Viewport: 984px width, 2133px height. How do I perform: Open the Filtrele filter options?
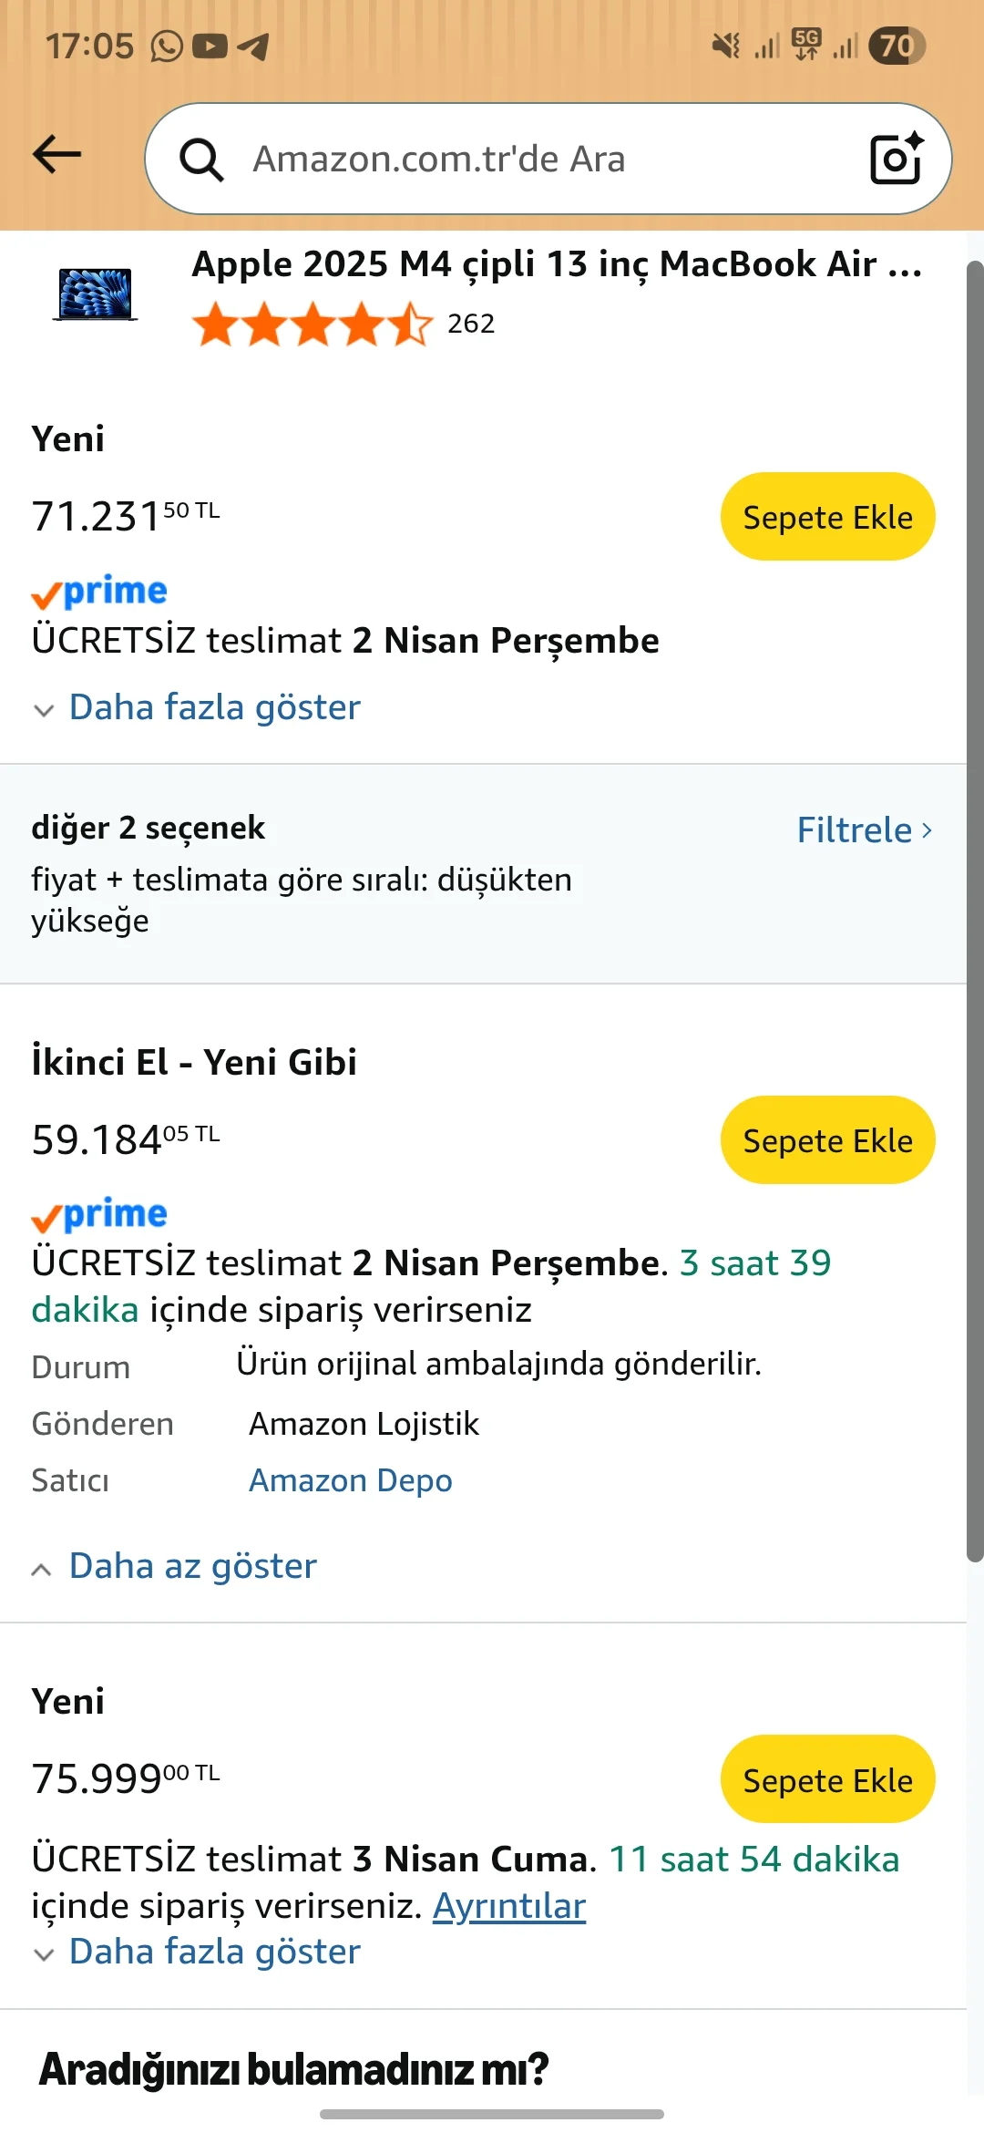(864, 830)
